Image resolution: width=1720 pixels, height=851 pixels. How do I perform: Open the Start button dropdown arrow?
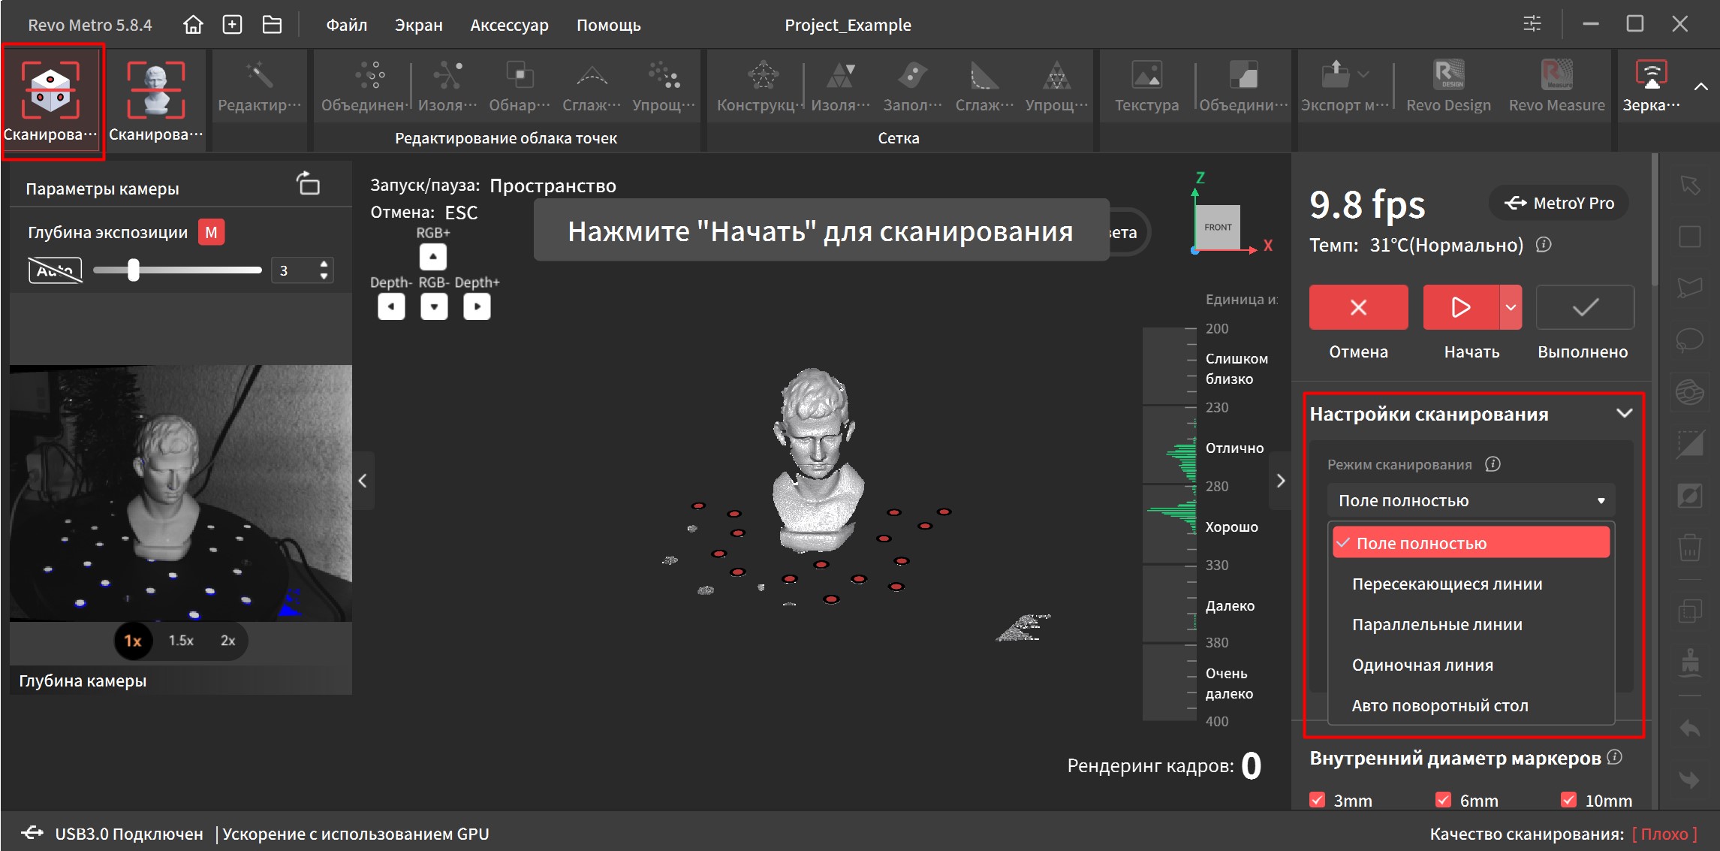(x=1511, y=307)
